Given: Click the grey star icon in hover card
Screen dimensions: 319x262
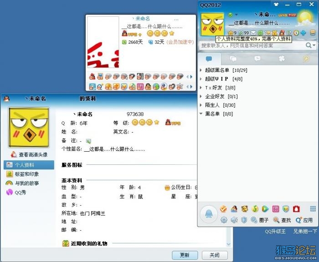Looking at the screenshot, I should click(x=180, y=87).
